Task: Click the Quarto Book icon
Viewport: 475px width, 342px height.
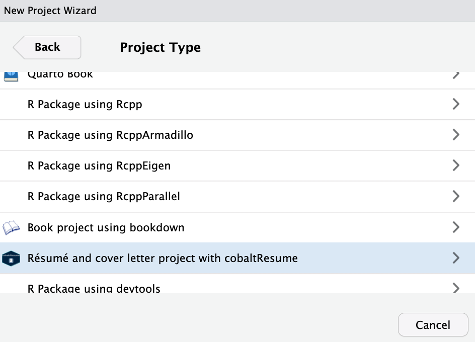Action: [11, 76]
